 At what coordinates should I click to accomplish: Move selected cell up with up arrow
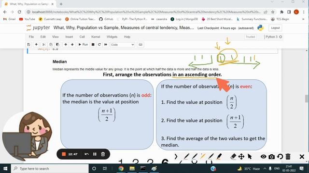pyautogui.click(x=66, y=45)
